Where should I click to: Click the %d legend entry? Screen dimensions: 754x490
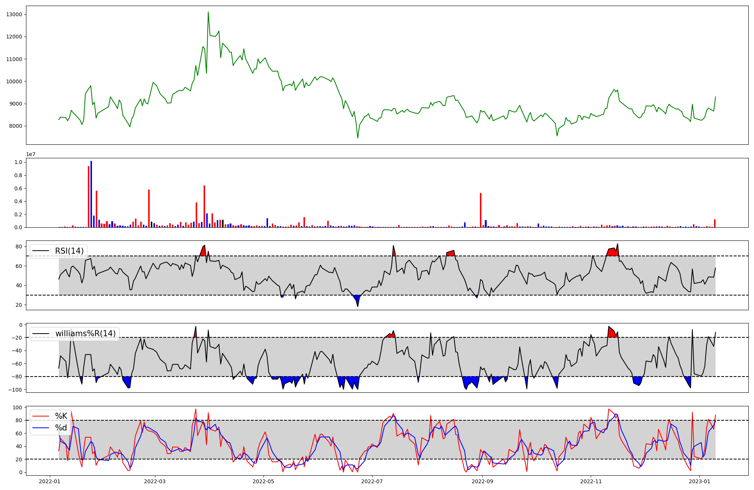coord(61,428)
